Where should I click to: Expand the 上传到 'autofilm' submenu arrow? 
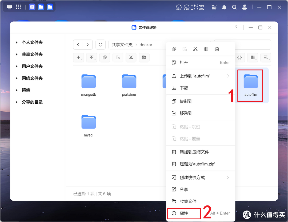[228, 76]
